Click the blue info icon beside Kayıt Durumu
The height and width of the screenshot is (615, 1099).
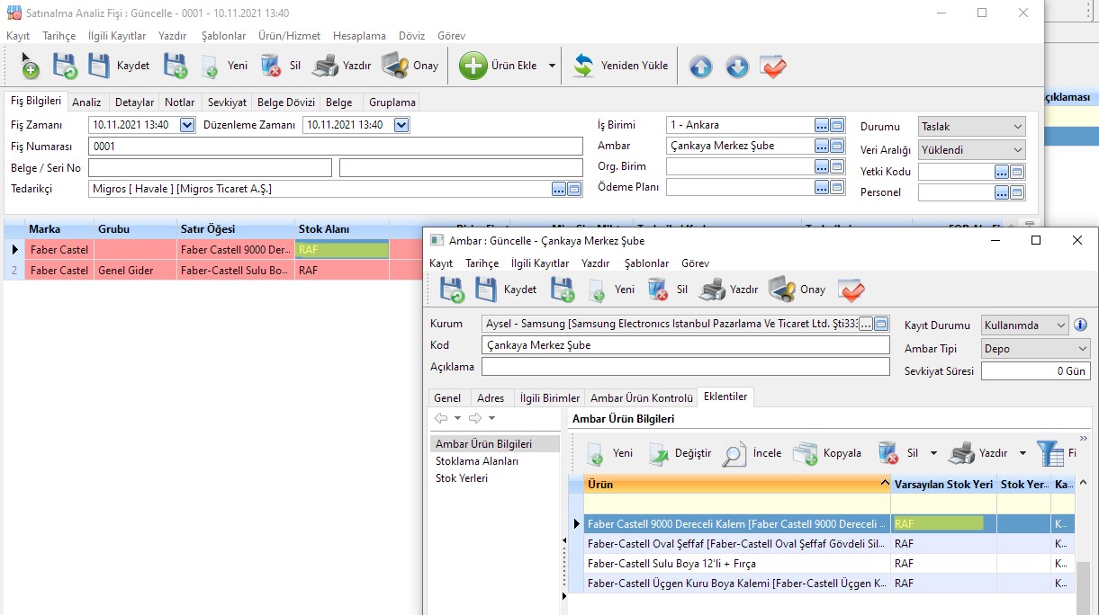pyautogui.click(x=1081, y=325)
